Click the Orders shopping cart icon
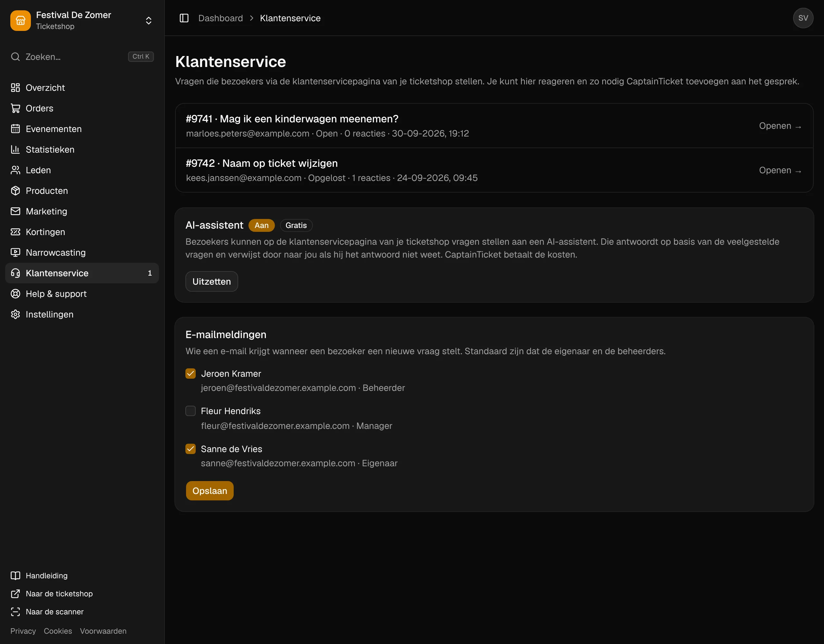Viewport: 824px width, 644px height. (x=15, y=108)
